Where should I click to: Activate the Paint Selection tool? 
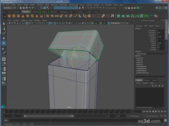tap(4, 33)
